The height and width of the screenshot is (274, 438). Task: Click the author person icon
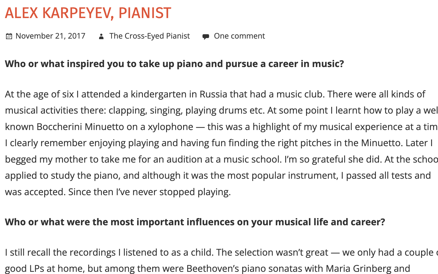(101, 36)
